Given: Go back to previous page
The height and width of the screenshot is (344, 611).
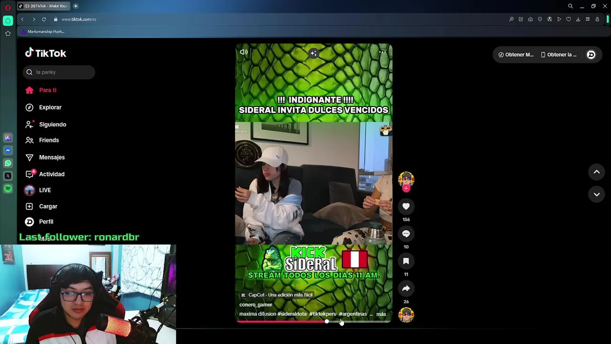Looking at the screenshot, I should 22,19.
